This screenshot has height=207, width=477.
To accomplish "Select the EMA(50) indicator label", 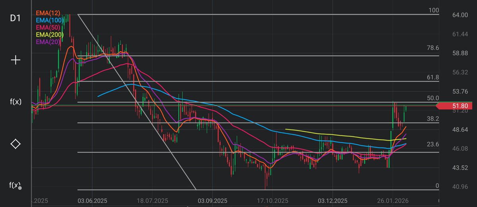I will tap(48, 27).
